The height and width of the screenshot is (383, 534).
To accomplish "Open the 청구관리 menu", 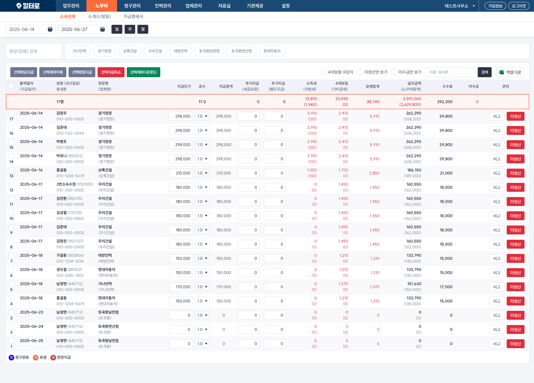I will [132, 6].
